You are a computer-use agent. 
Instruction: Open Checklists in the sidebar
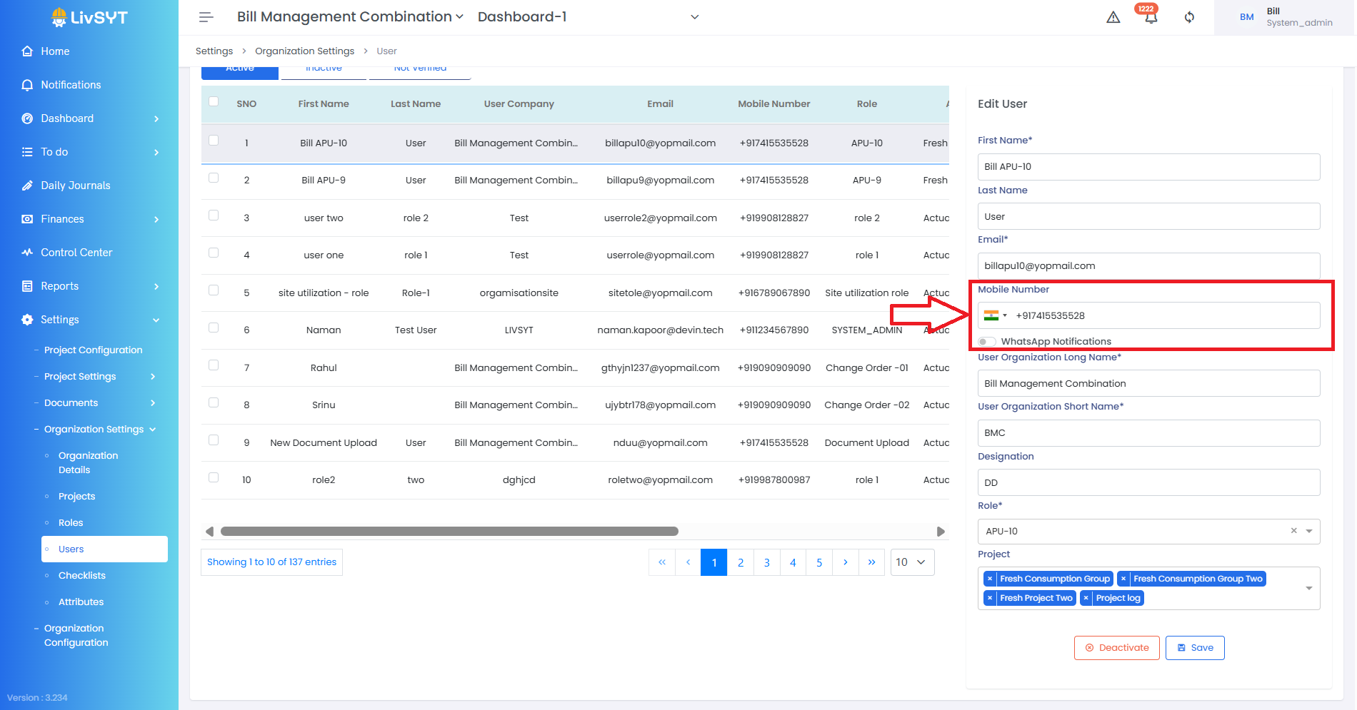click(x=82, y=576)
